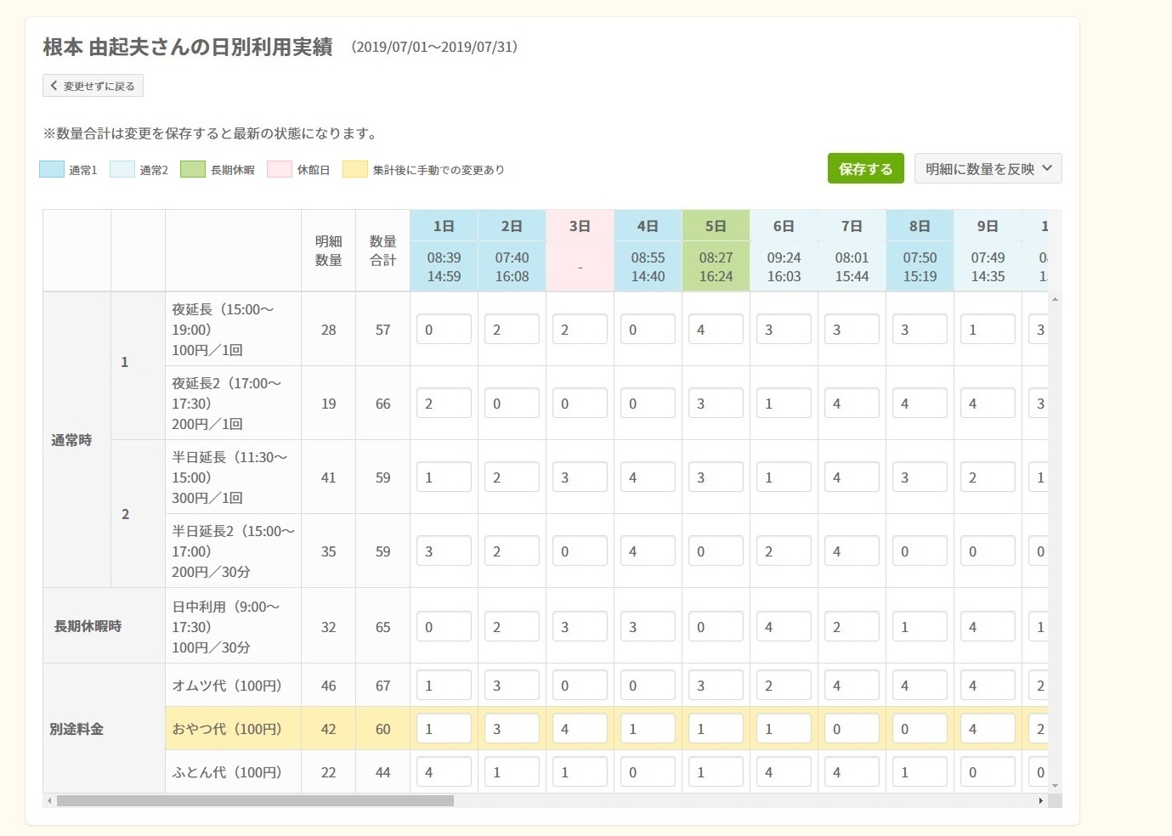Select the 7日 column header

(x=852, y=226)
